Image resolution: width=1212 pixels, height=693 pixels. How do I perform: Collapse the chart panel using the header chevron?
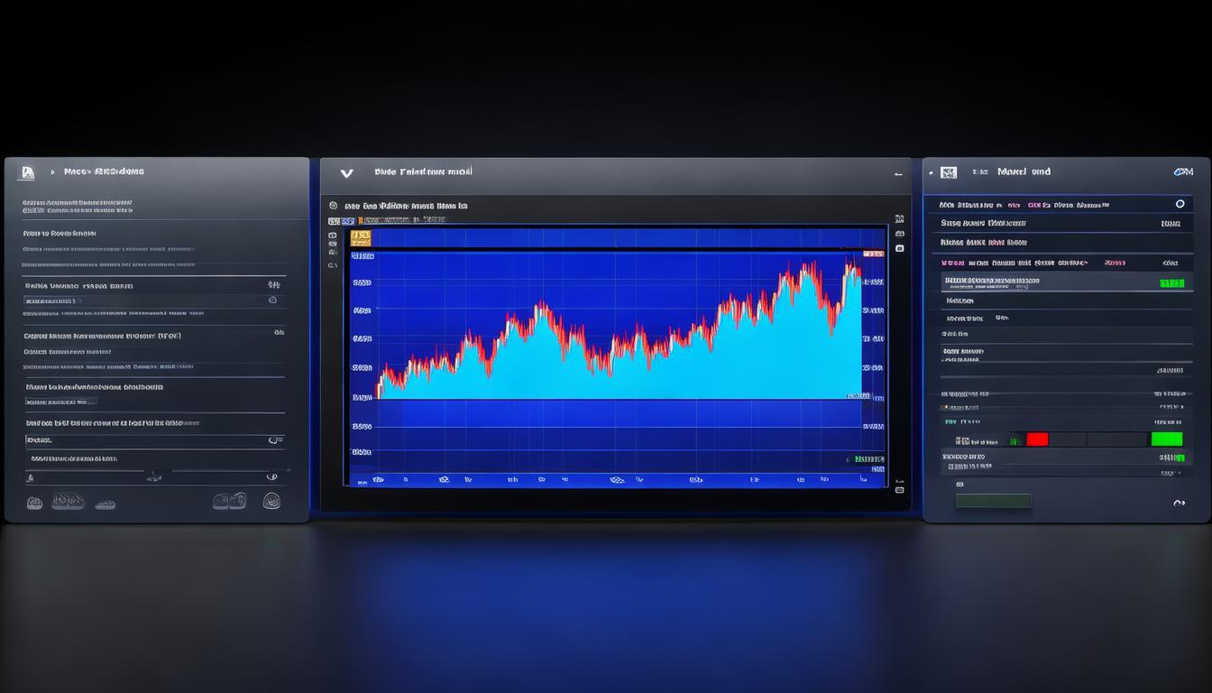point(346,172)
